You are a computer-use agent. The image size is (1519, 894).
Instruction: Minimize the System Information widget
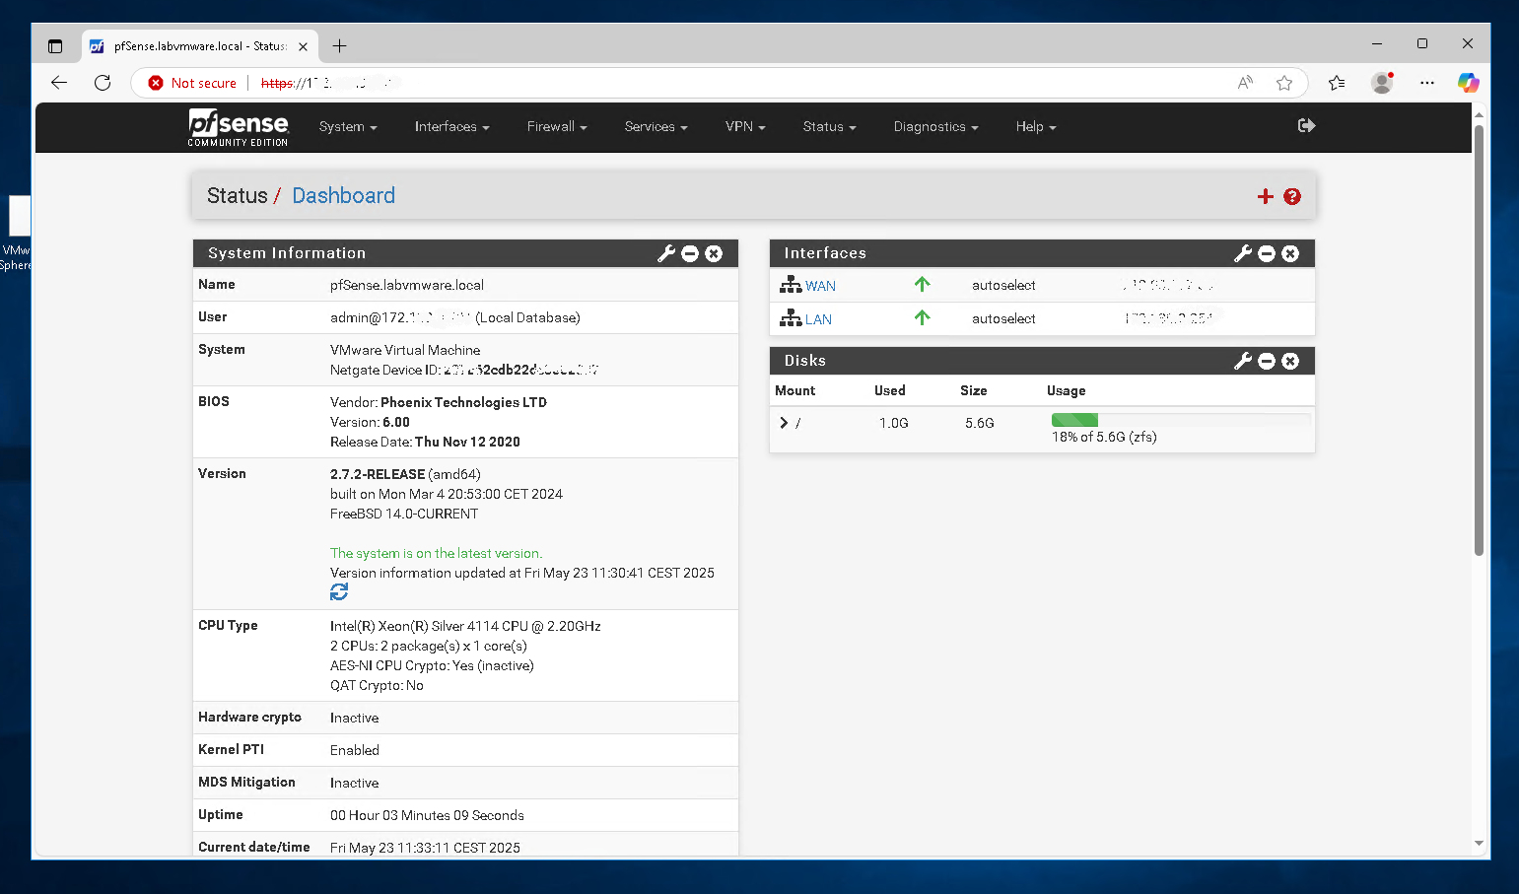690,253
